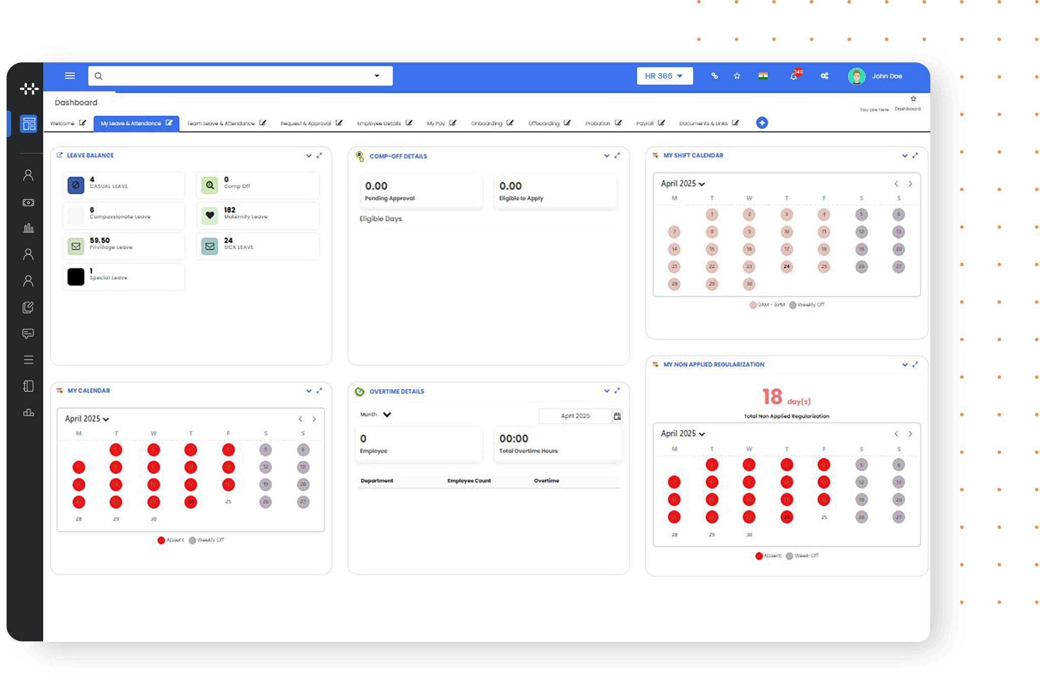Click the April 2025 overtime date field
The height and width of the screenshot is (681, 1040).
(575, 416)
